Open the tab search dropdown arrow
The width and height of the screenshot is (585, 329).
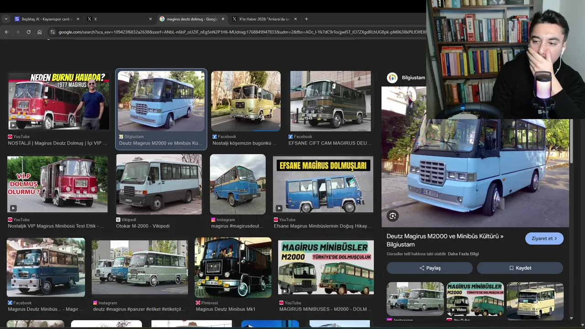click(5, 19)
